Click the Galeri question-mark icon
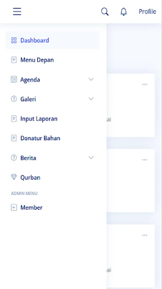This screenshot has width=162, height=289. (x=14, y=99)
